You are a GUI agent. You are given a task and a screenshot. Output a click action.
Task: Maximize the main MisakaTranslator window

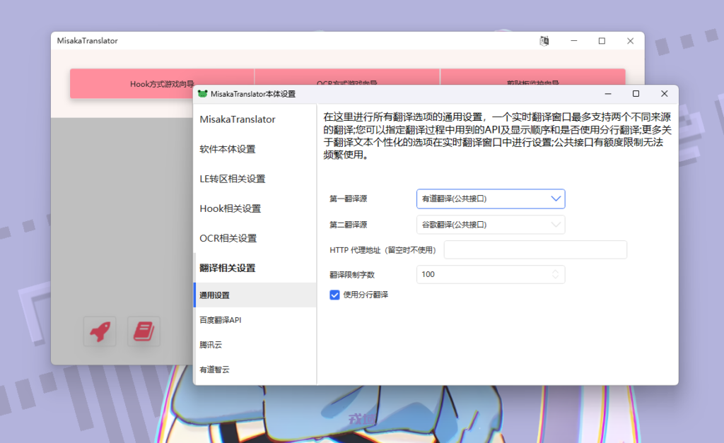click(x=602, y=40)
